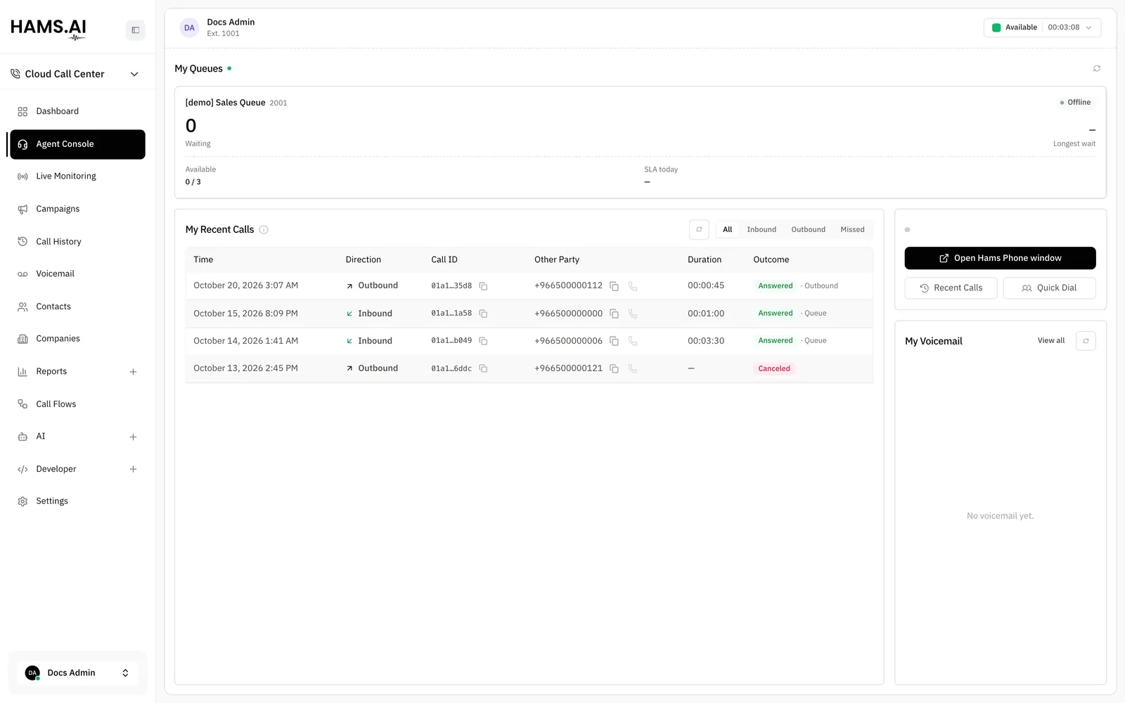
Task: Copy phone number +966500000000
Action: point(614,314)
